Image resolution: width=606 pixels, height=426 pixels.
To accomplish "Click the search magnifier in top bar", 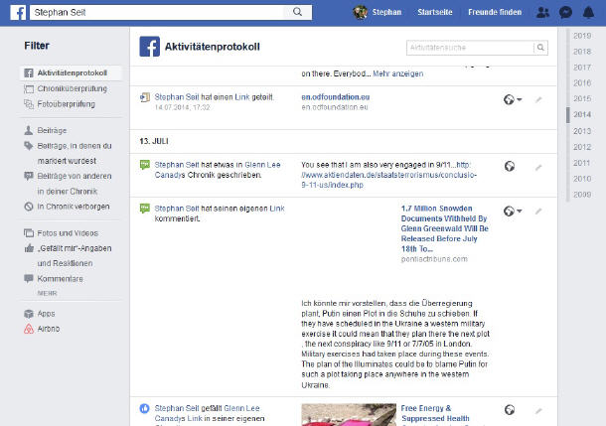I will 297,12.
